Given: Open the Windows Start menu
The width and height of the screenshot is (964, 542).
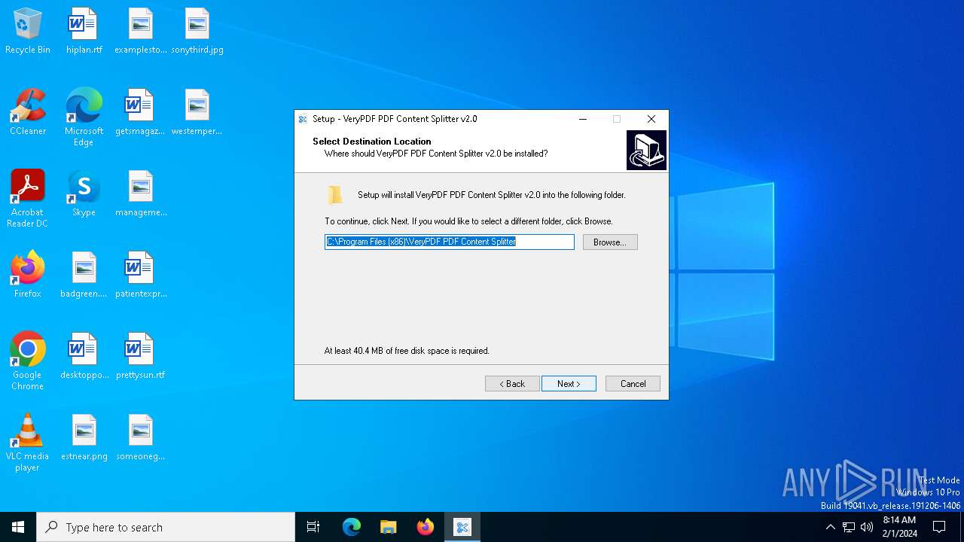Looking at the screenshot, I should click(18, 527).
